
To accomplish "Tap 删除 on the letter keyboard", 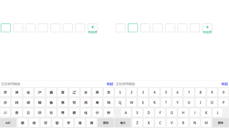I will click(x=221, y=123).
